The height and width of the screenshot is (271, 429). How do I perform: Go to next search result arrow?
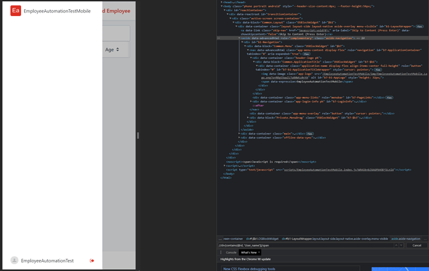pos(401,246)
